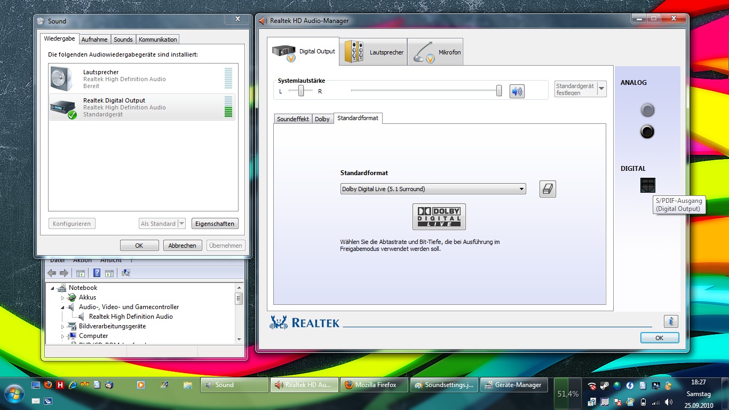729x410 pixels.
Task: Open the Standardformat Dolby Digital Live dropdown
Action: (x=433, y=189)
